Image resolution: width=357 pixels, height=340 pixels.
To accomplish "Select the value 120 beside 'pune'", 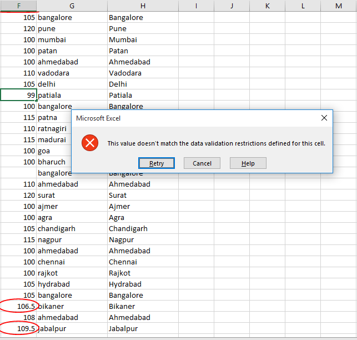I will (18, 28).
